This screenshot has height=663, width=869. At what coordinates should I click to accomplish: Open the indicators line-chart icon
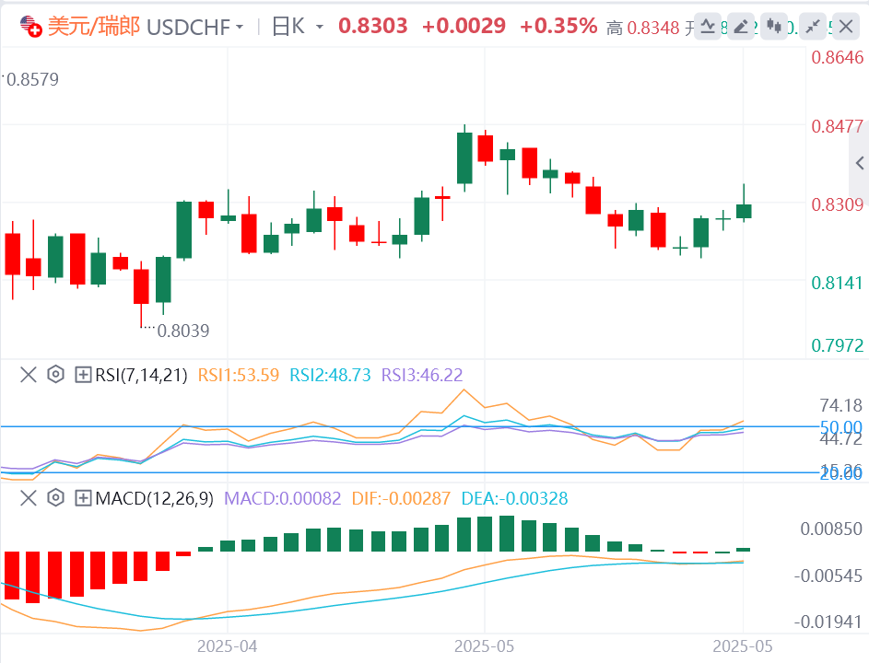tap(709, 27)
